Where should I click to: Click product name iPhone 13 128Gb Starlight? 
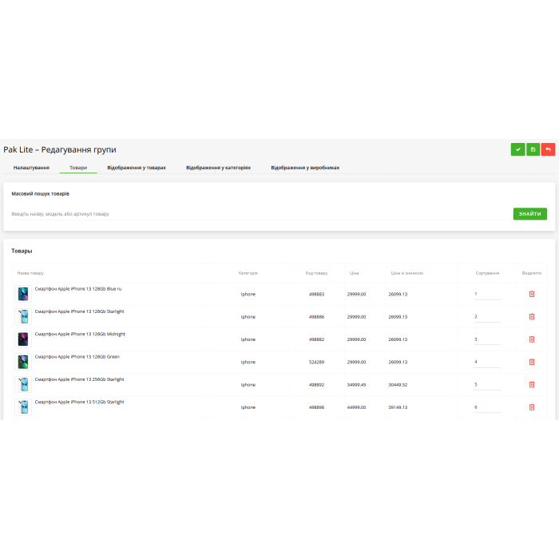(80, 311)
